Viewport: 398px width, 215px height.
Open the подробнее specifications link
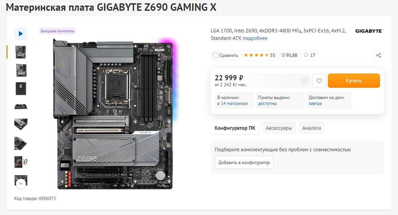(255, 38)
